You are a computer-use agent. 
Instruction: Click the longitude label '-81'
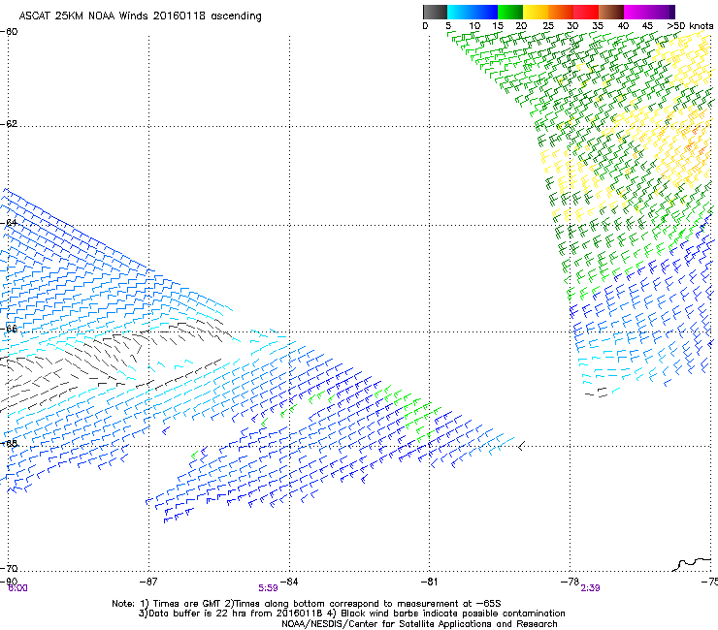tap(430, 582)
